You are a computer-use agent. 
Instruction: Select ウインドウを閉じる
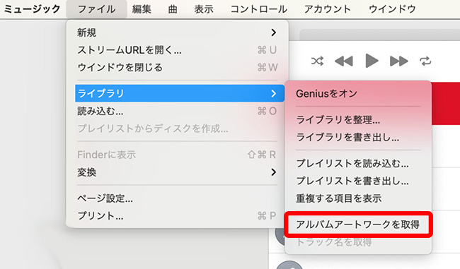pos(177,68)
